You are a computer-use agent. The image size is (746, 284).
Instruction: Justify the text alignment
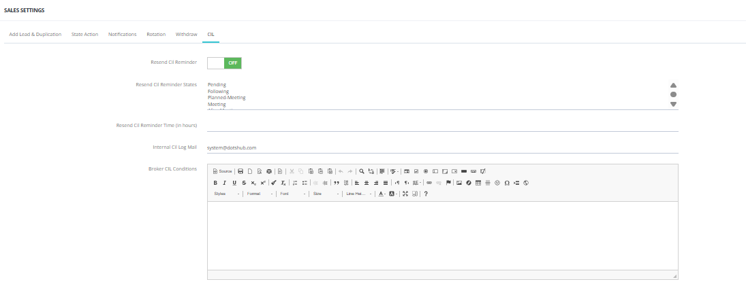pyautogui.click(x=386, y=183)
